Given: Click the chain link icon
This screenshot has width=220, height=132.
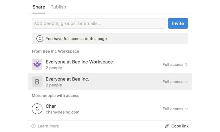Looking at the screenshot, I should pyautogui.click(x=167, y=126).
